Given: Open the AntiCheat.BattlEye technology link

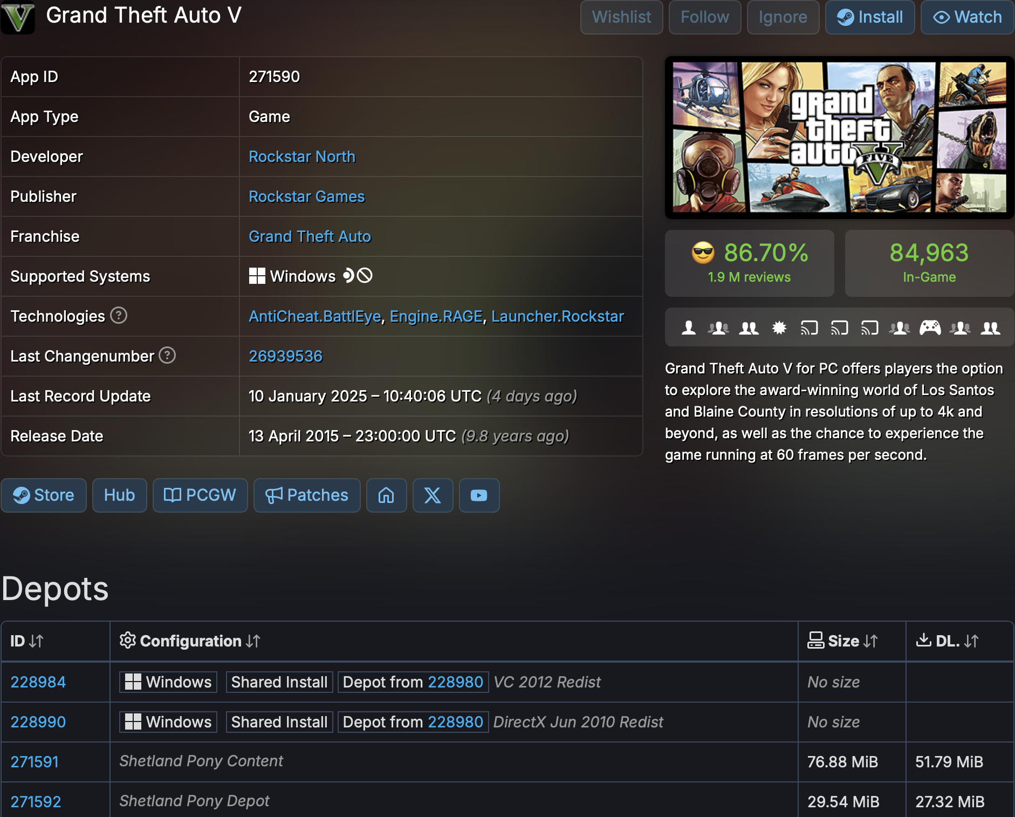Looking at the screenshot, I should [315, 316].
